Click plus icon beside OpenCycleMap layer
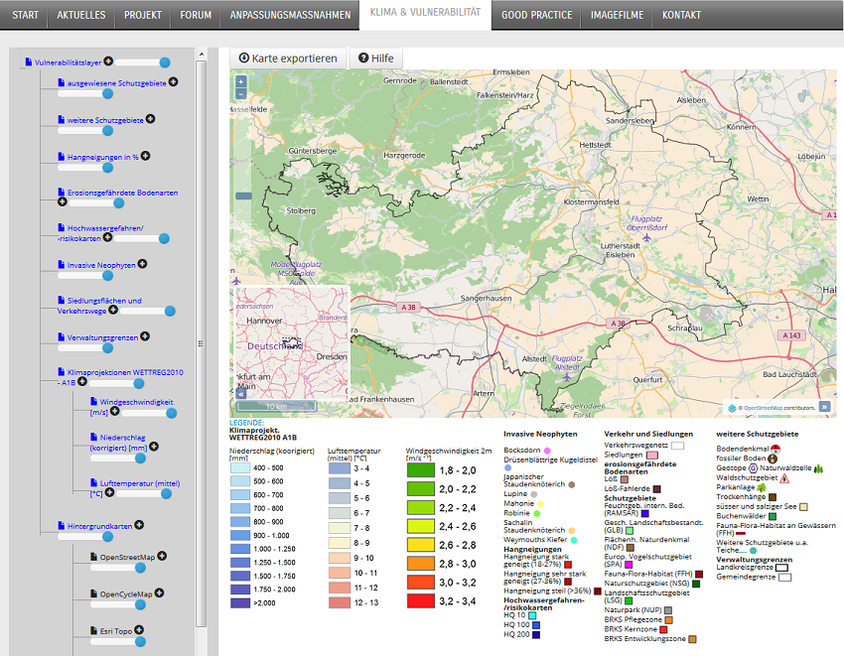This screenshot has height=656, width=844. pos(160,593)
